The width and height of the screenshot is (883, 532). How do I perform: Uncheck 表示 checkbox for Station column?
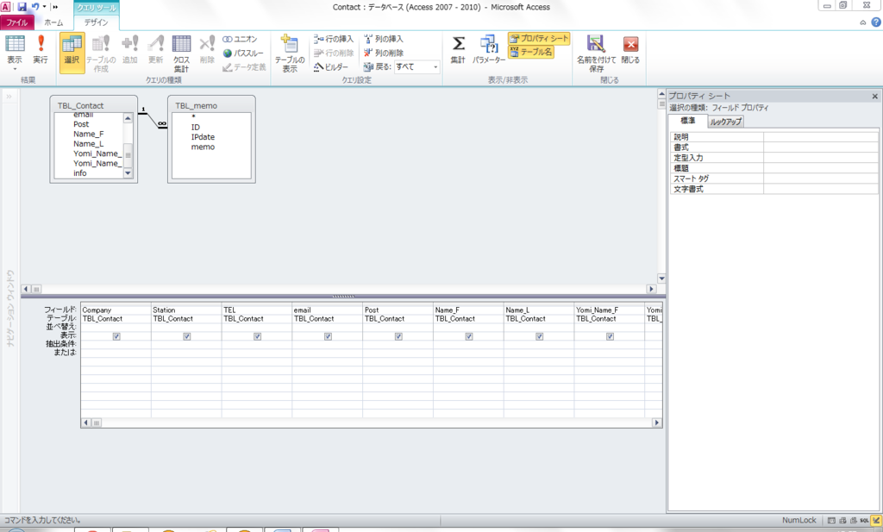(x=187, y=336)
